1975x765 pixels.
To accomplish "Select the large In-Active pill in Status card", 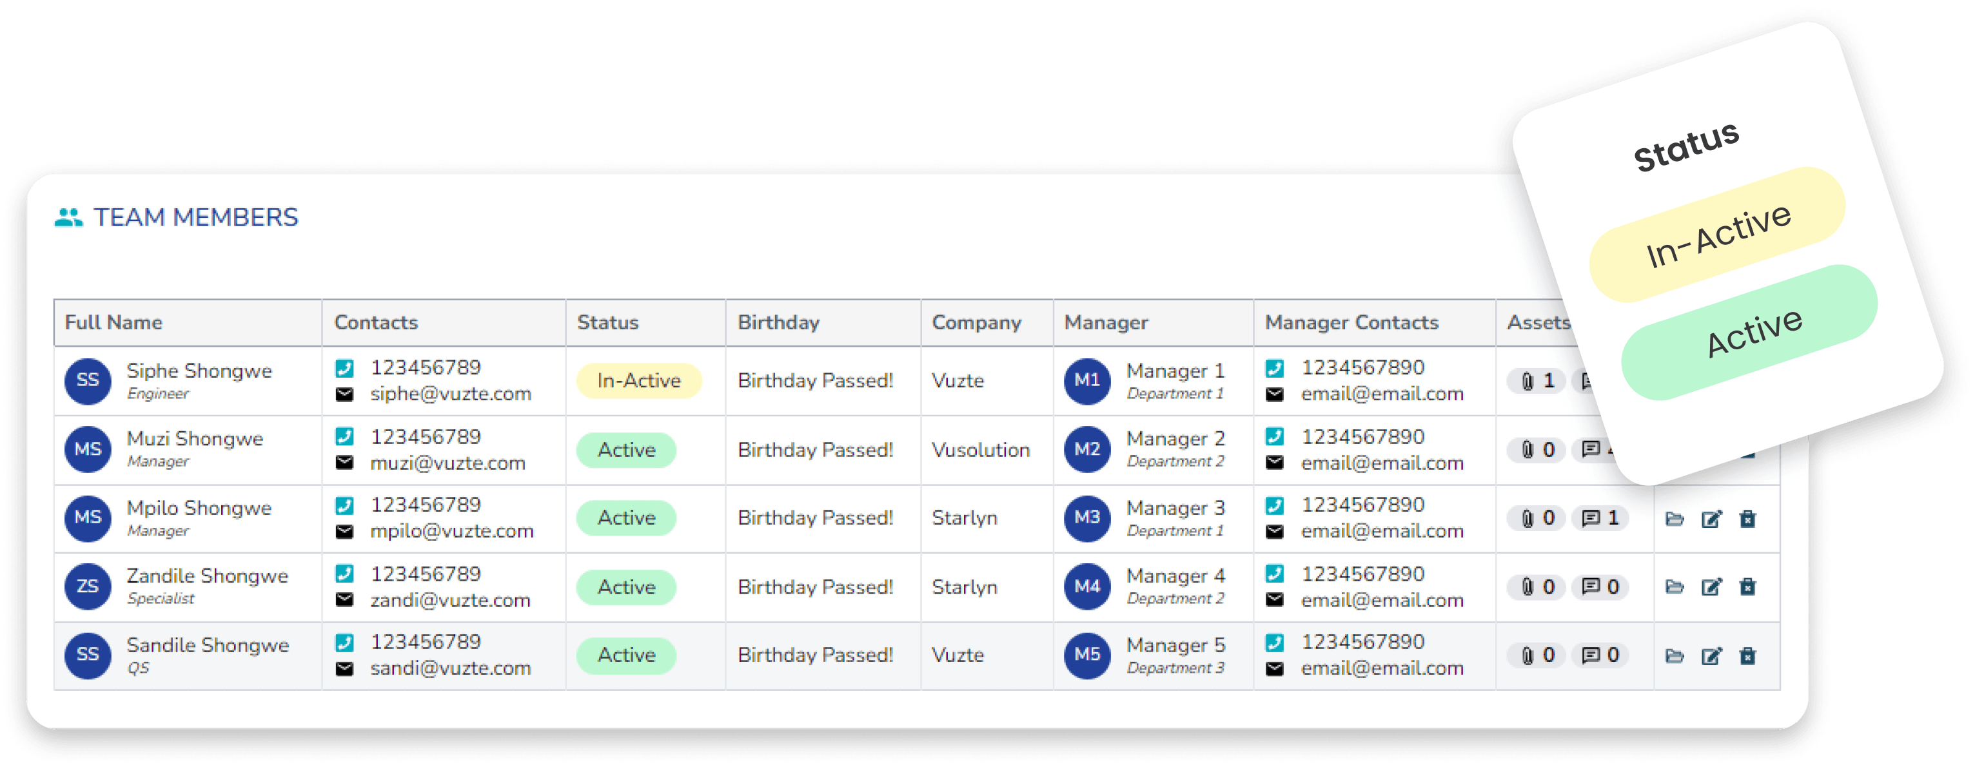I will [x=1717, y=235].
